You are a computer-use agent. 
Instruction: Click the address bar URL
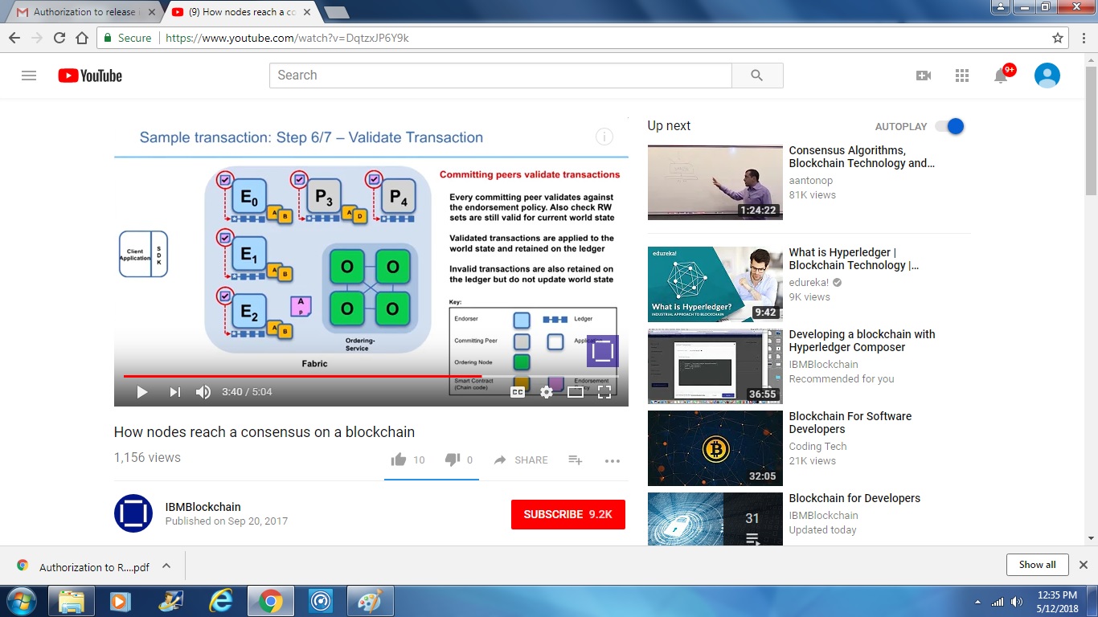(287, 38)
